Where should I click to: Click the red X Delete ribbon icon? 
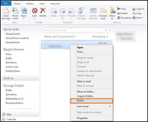[43, 11]
